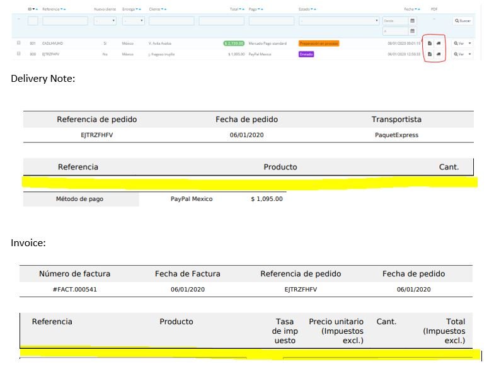
Task: Focus the Pago filter input
Action: [272, 21]
